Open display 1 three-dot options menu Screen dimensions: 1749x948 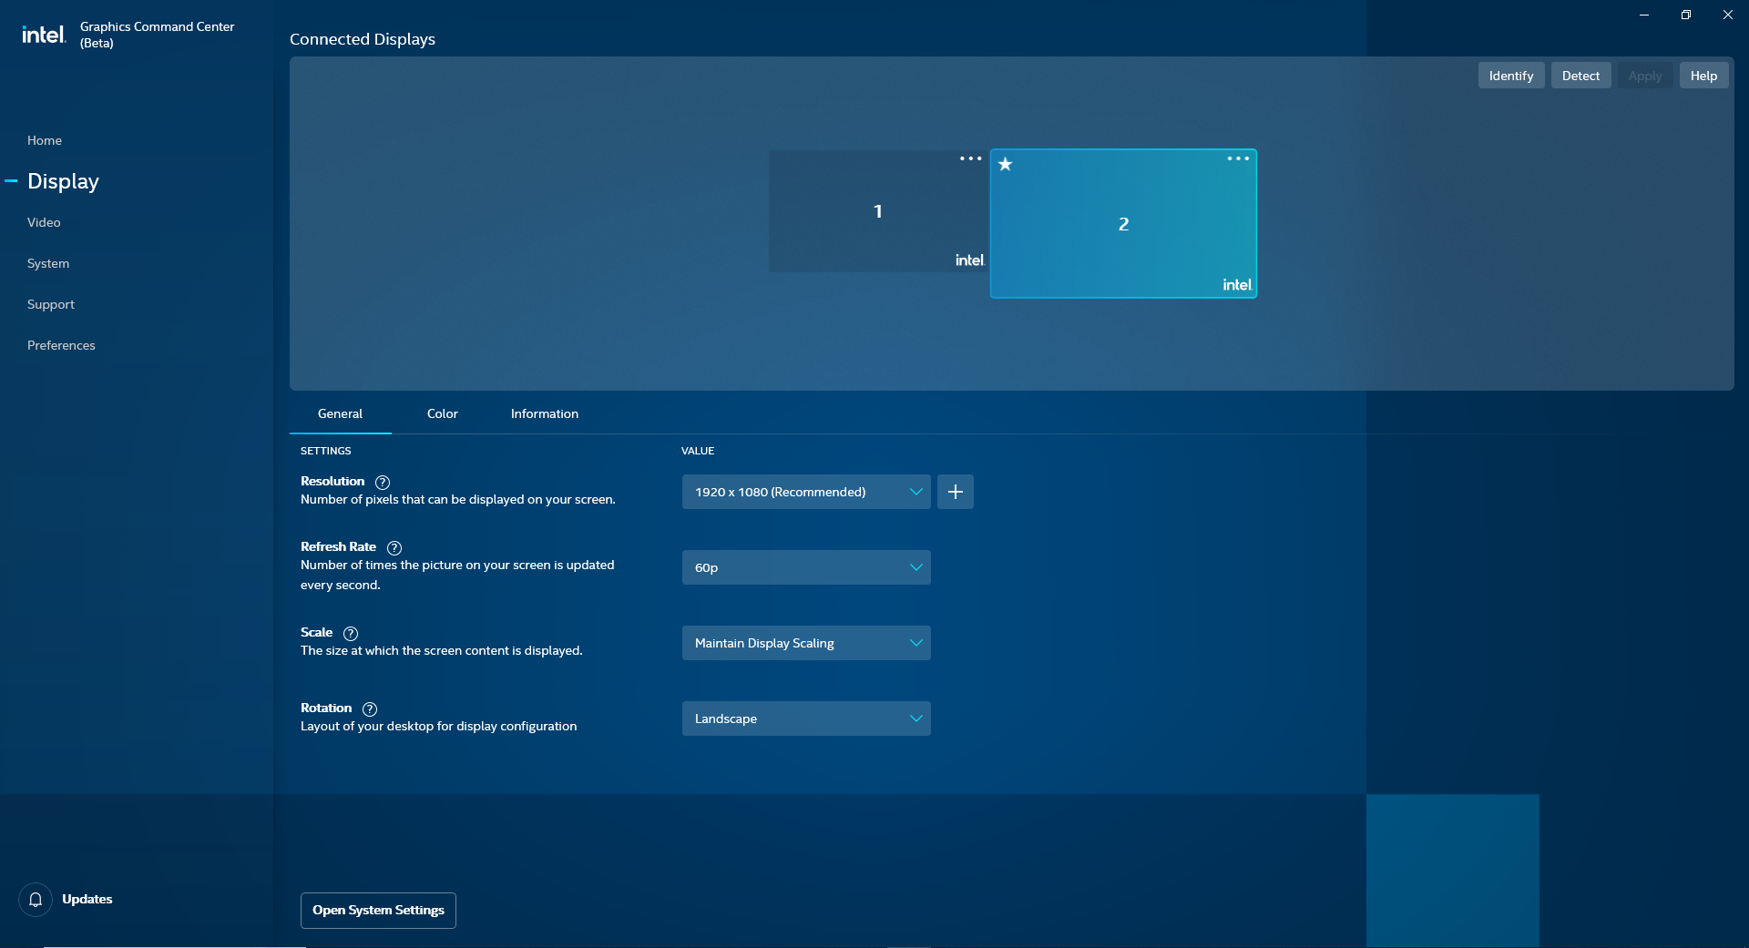[x=970, y=158]
